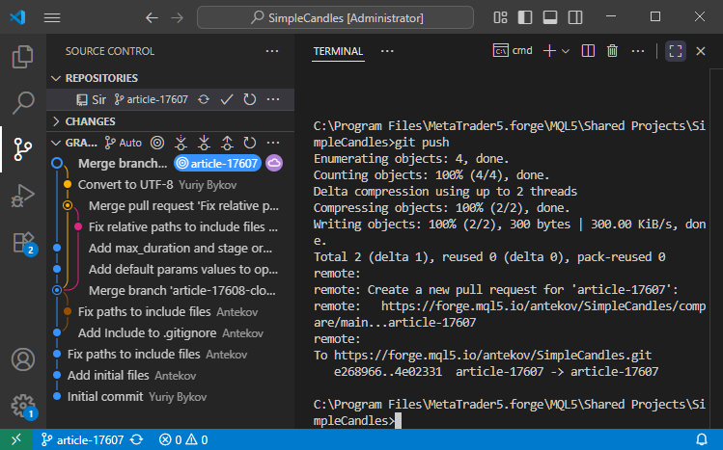Push changes in graph toolbar
723x450 pixels.
click(227, 143)
